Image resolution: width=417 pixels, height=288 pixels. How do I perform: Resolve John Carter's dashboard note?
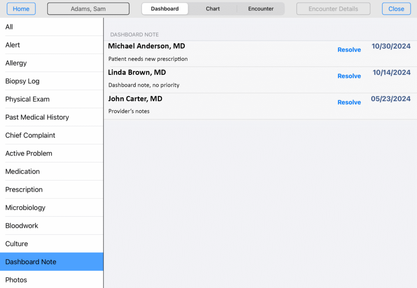pyautogui.click(x=349, y=102)
